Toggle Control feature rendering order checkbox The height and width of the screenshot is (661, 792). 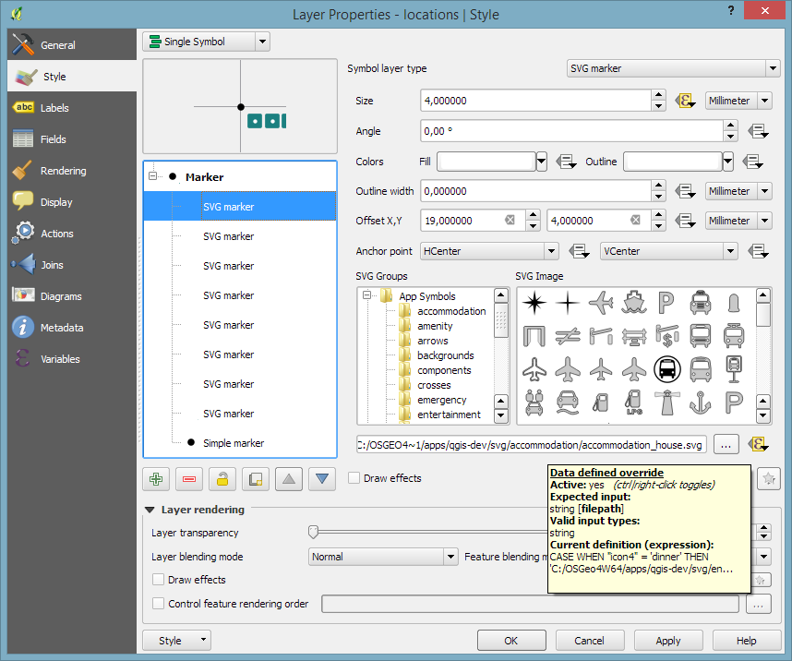click(x=158, y=604)
